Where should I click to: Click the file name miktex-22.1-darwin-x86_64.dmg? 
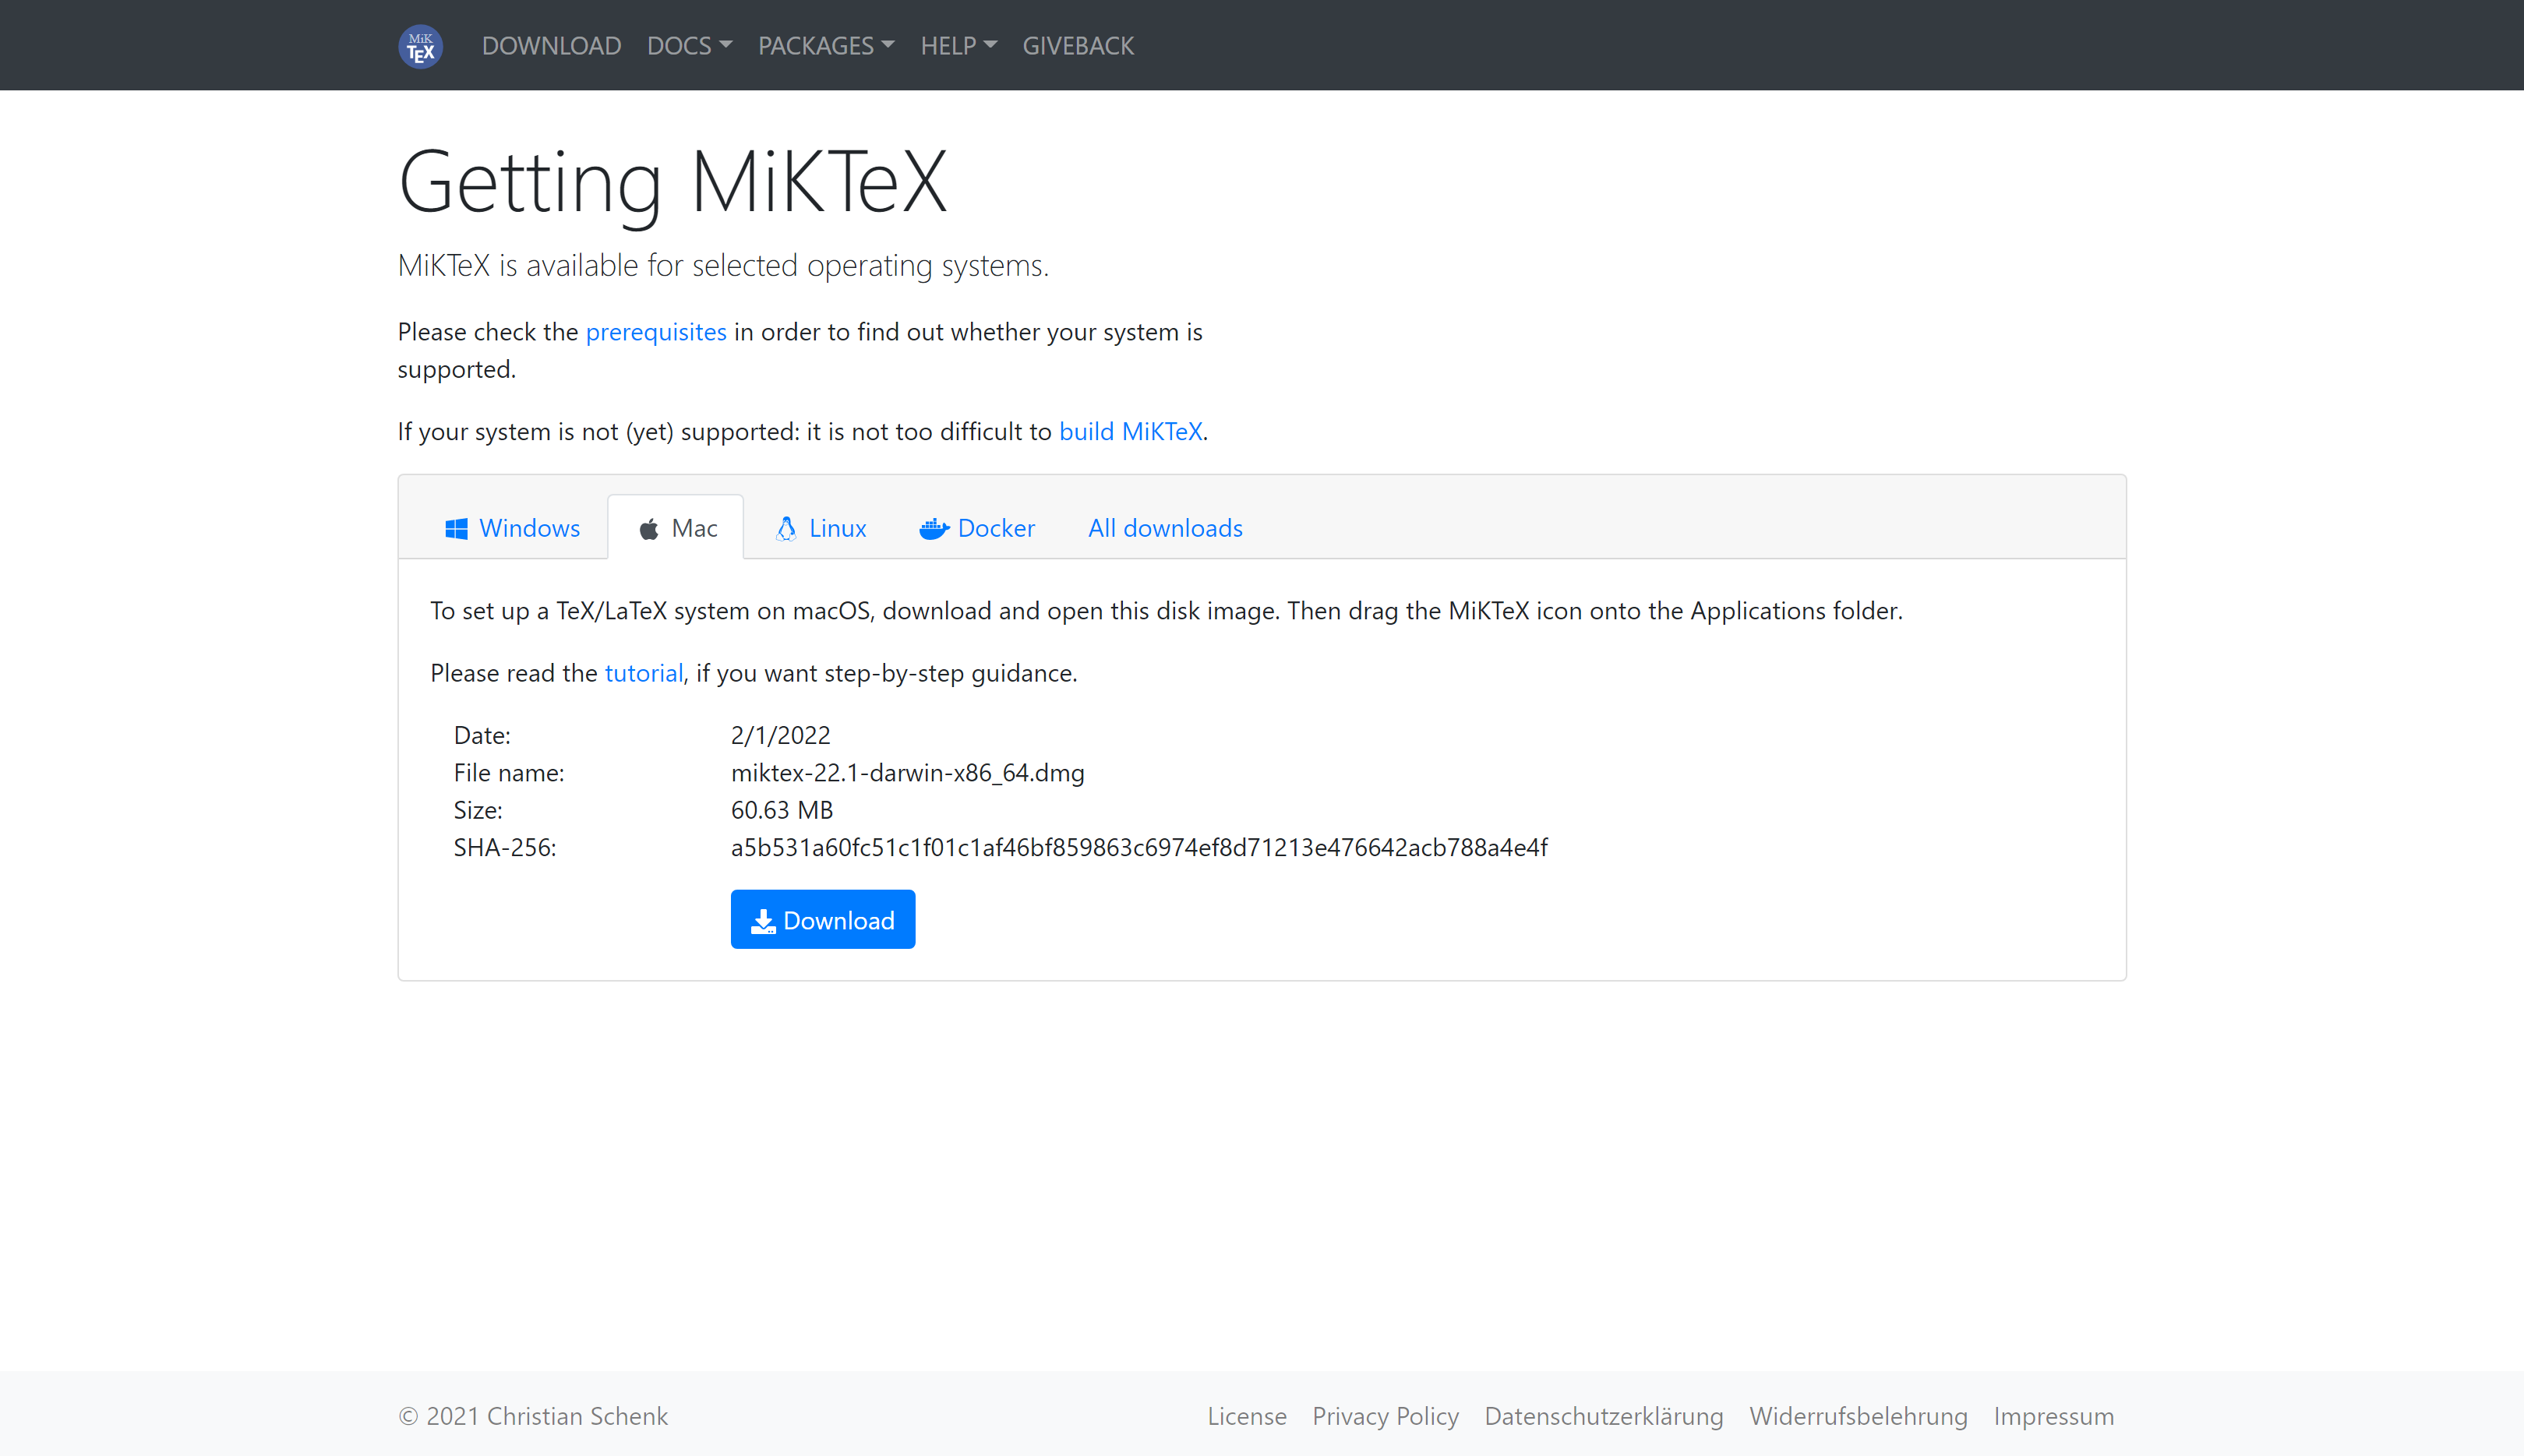[907, 773]
